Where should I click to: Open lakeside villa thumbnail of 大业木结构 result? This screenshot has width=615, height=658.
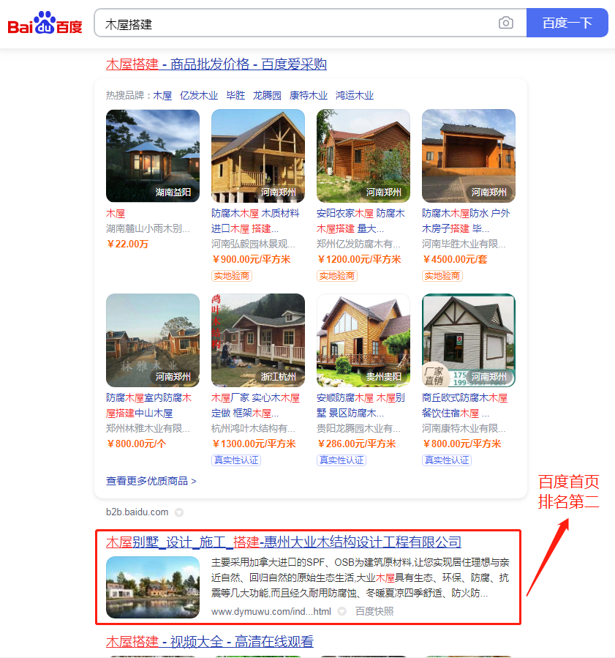[x=153, y=587]
